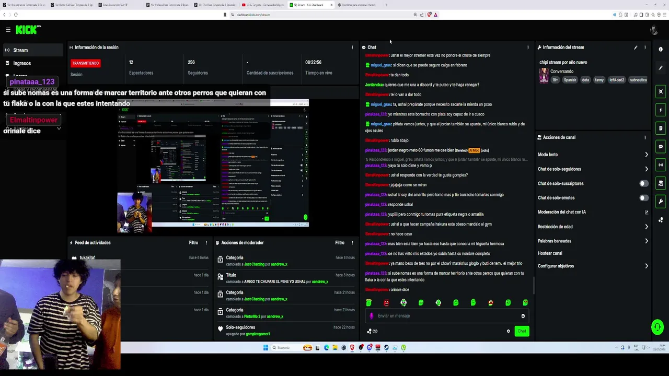Open Steam from the taskbar
This screenshot has height=376, width=669.
pos(386,348)
